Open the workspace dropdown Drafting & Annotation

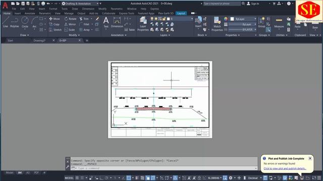click(x=80, y=4)
